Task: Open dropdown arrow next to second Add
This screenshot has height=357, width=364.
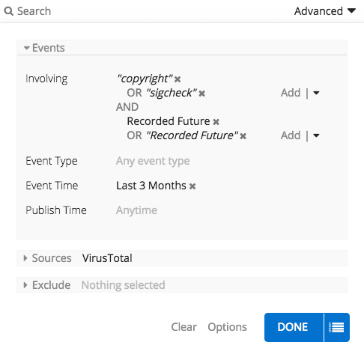Action: click(x=316, y=135)
